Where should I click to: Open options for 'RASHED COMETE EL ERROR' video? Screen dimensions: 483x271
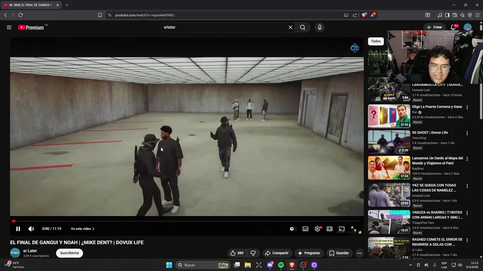tap(467, 240)
